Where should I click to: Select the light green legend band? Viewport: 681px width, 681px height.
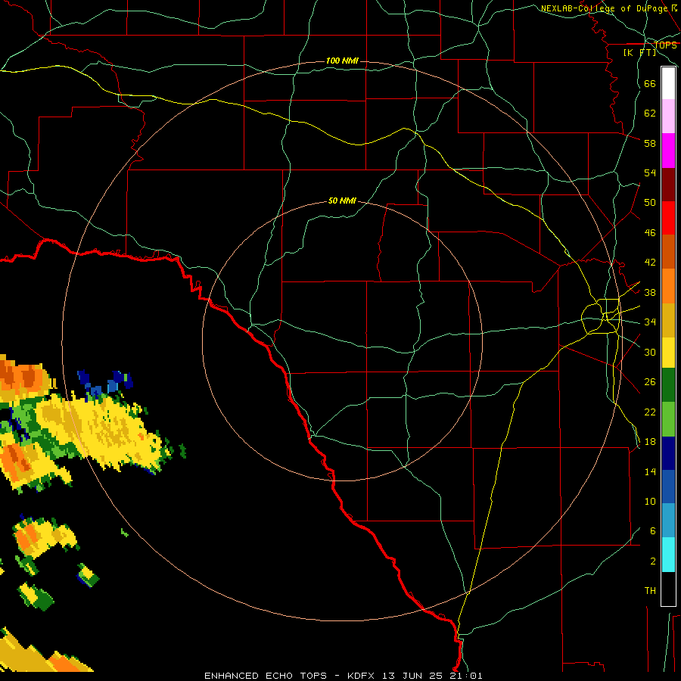668,419
